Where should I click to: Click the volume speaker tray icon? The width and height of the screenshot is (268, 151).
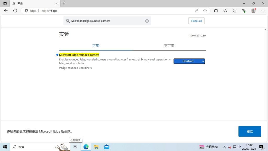click(229, 147)
